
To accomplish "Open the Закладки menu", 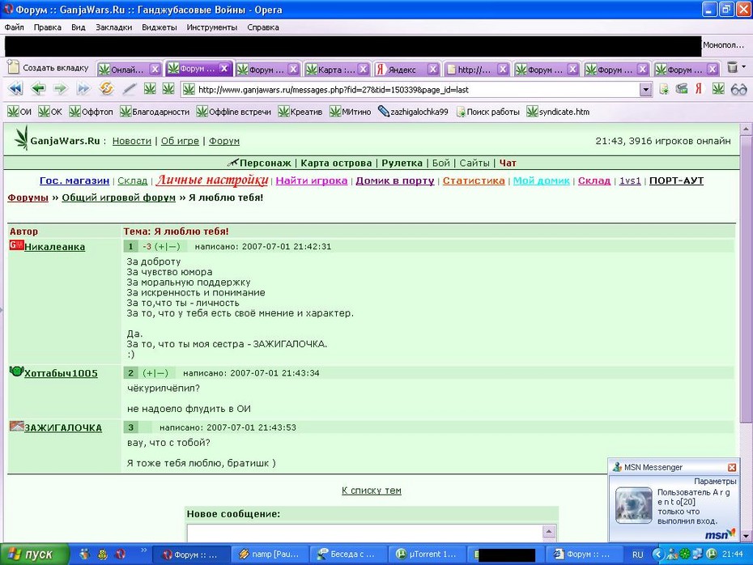I will pyautogui.click(x=113, y=28).
